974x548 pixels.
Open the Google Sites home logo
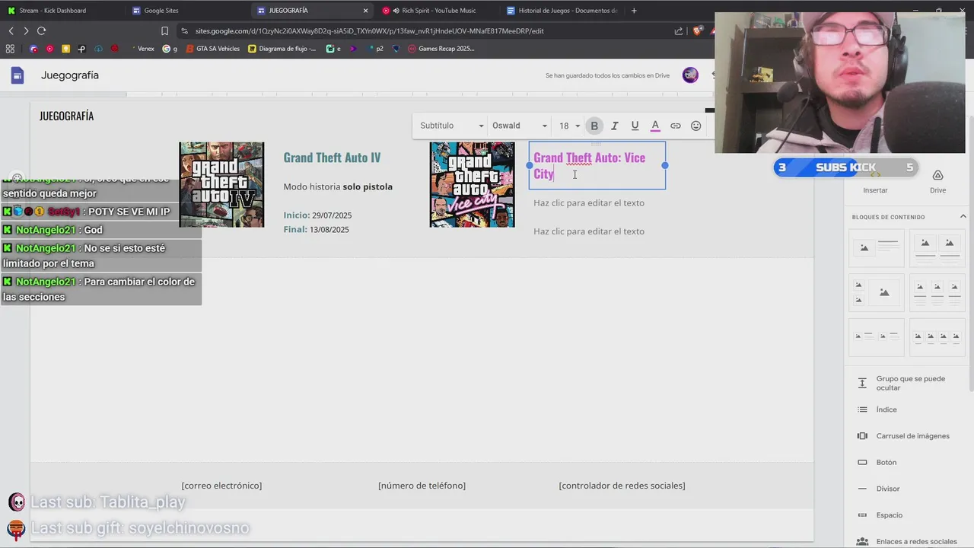tap(18, 75)
